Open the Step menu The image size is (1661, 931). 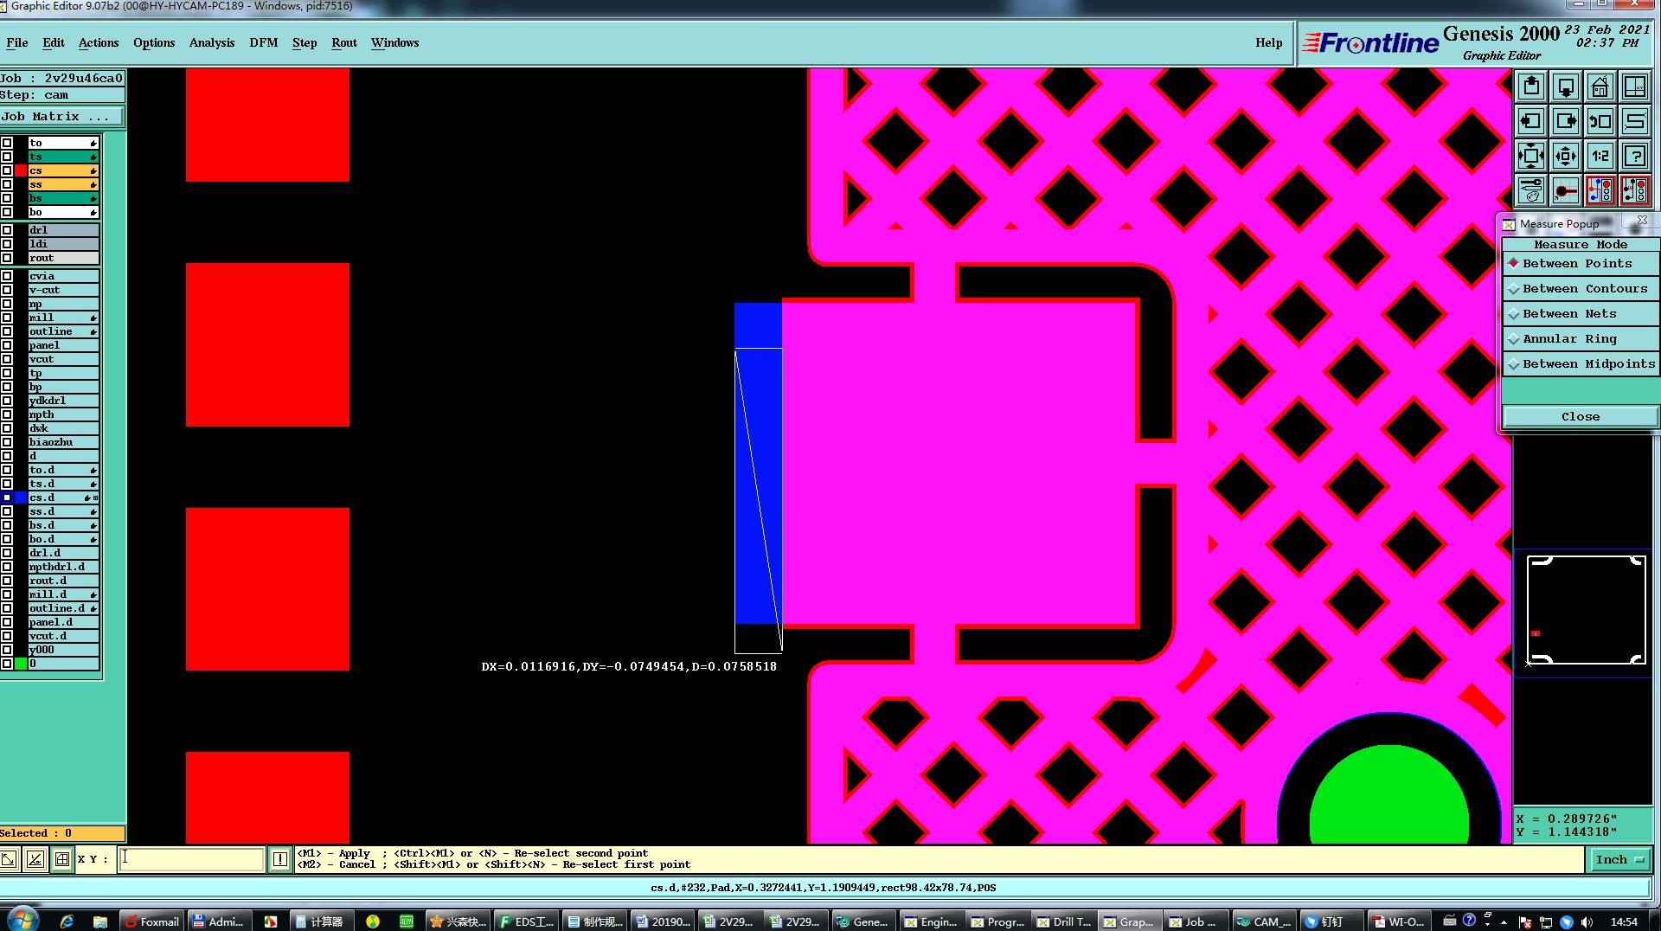(305, 42)
